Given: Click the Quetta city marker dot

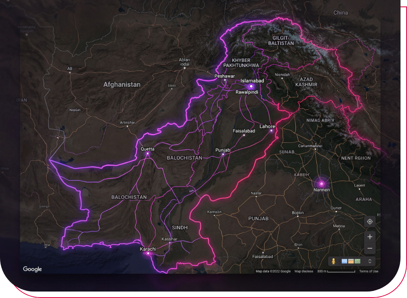Looking at the screenshot, I should [148, 154].
